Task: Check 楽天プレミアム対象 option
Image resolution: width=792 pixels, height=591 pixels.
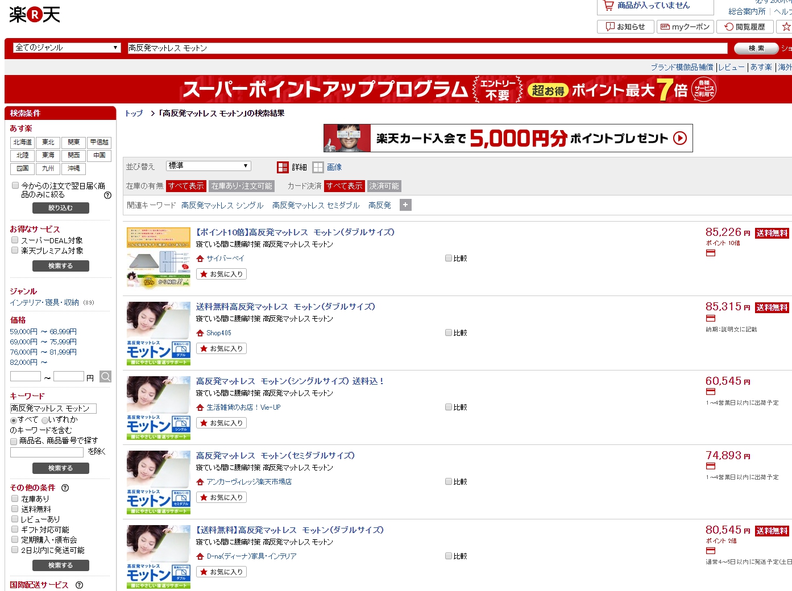Action: tap(15, 250)
